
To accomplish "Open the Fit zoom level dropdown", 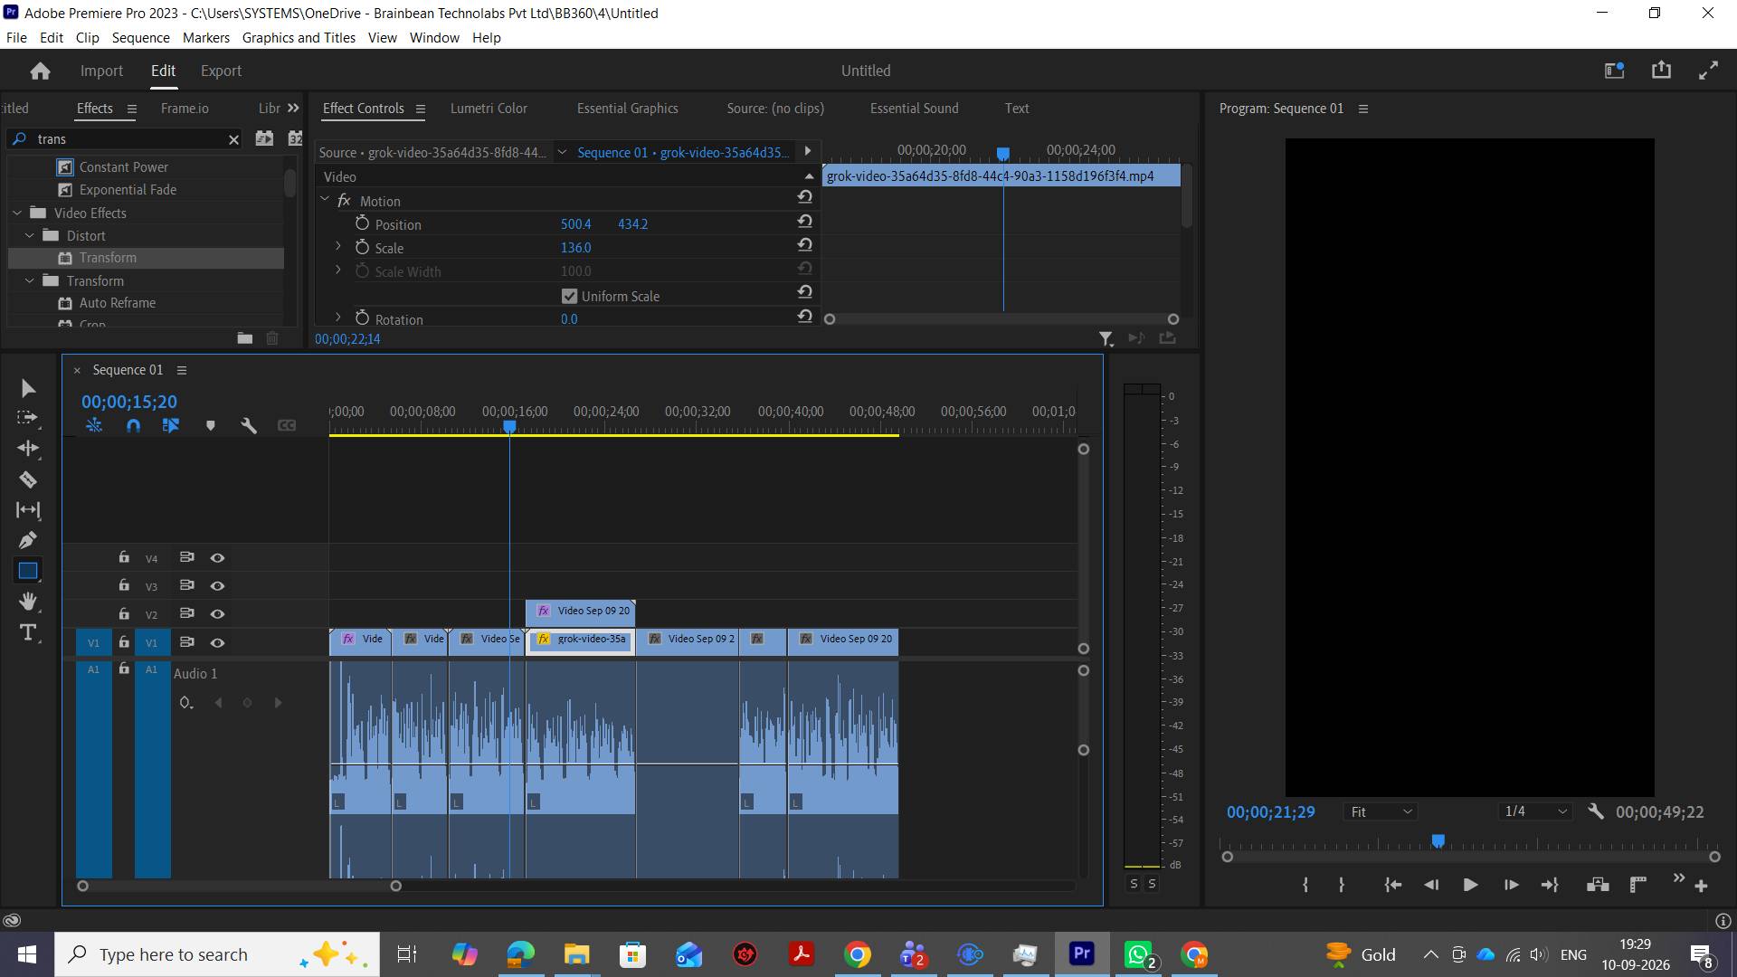I will (x=1381, y=811).
